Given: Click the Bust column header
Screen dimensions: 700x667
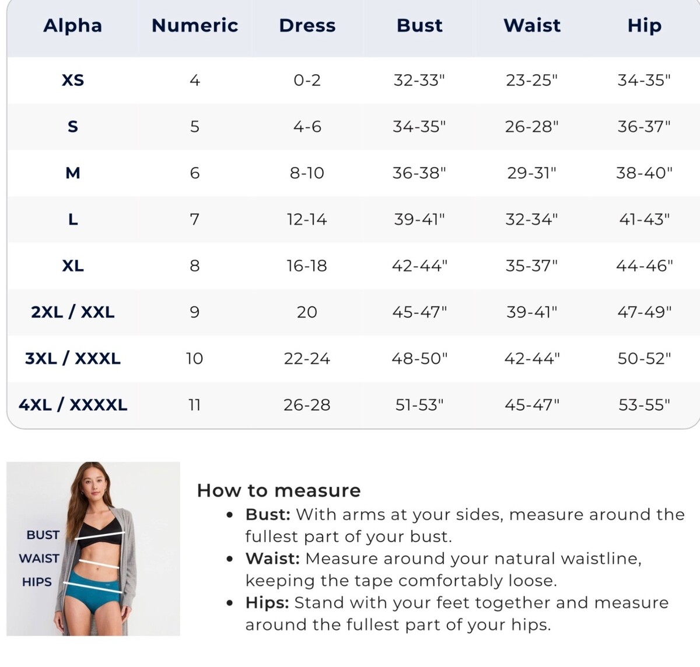Looking at the screenshot, I should point(419,26).
